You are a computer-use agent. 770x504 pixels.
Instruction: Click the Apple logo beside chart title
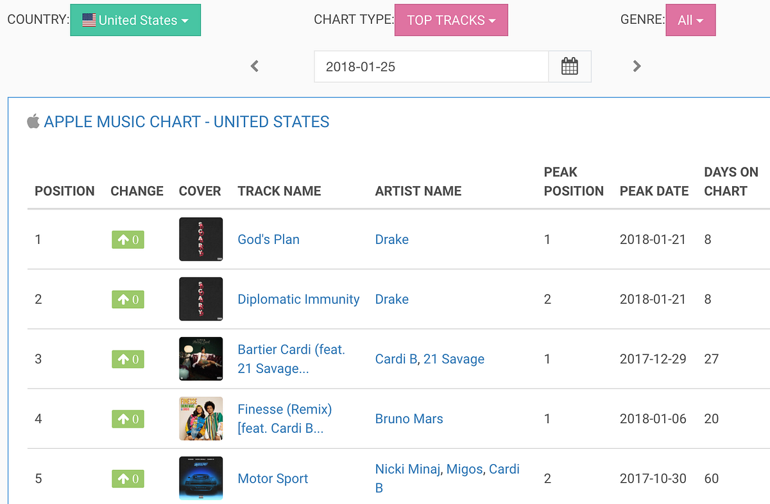33,121
